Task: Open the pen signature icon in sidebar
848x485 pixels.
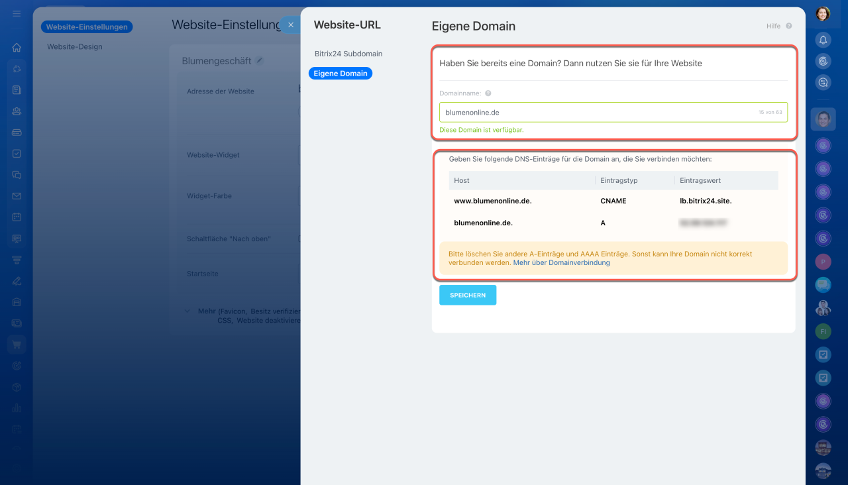Action: click(17, 281)
